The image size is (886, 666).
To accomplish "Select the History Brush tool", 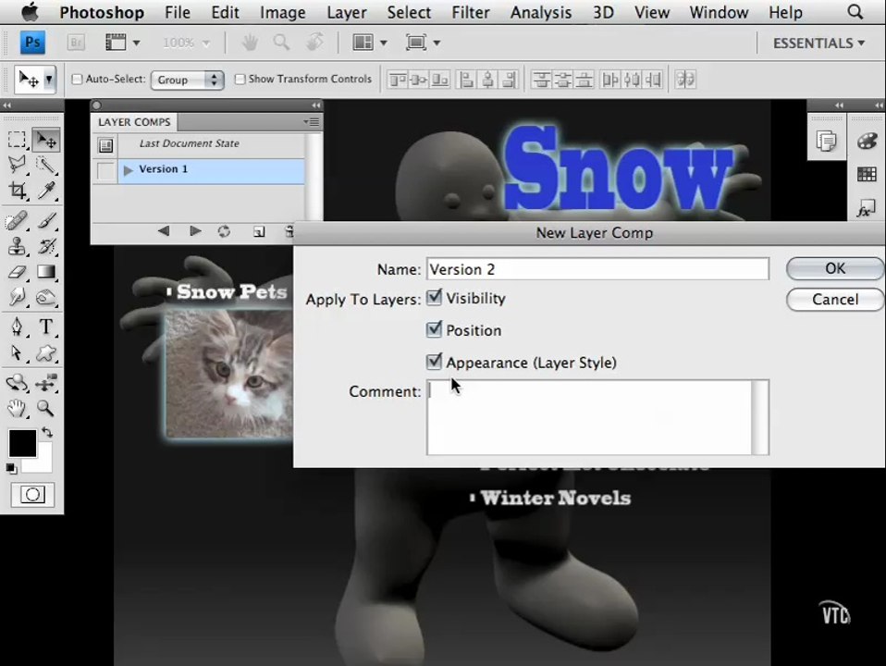I will pos(46,246).
